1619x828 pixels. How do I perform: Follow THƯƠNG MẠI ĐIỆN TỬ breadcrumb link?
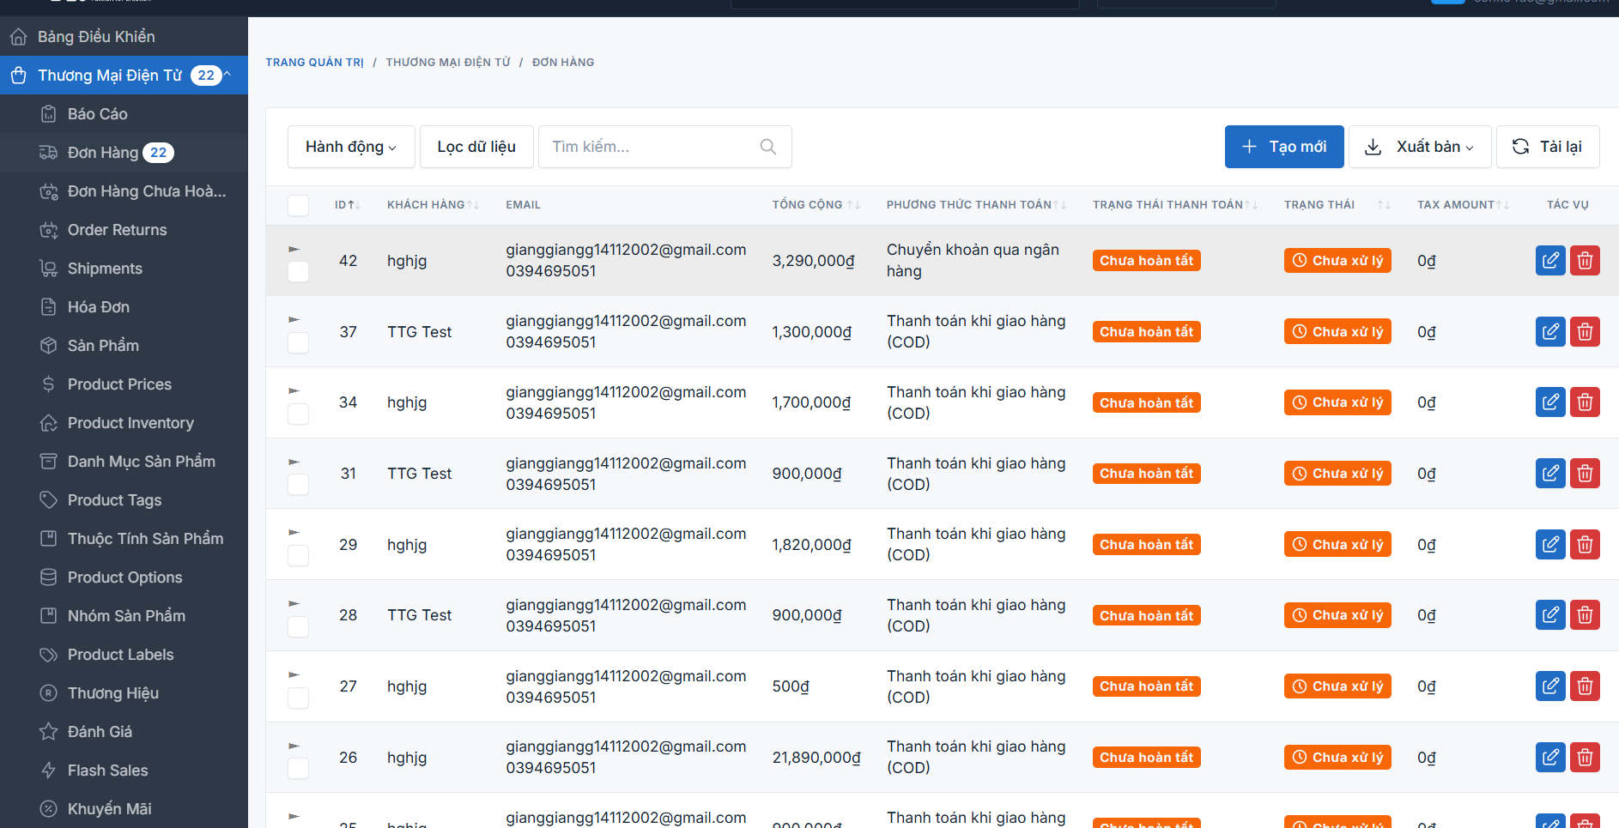(x=448, y=63)
